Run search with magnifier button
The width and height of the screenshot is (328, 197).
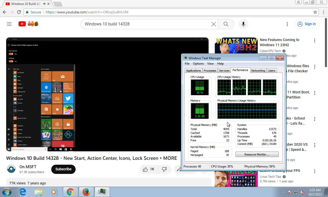tap(226, 24)
